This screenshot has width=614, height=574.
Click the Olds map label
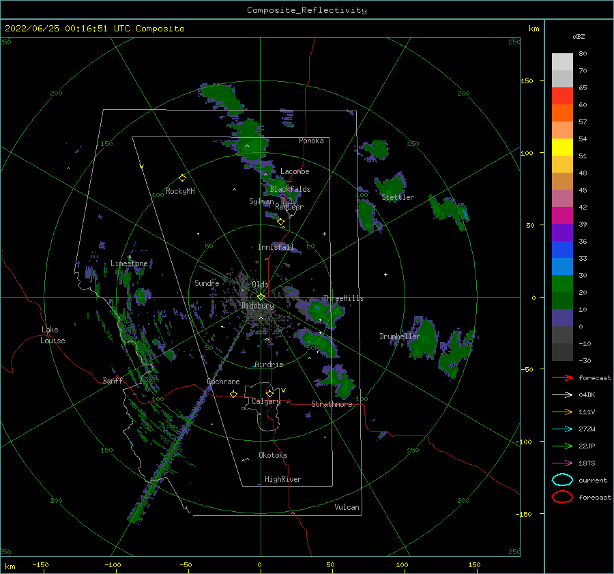(x=260, y=284)
